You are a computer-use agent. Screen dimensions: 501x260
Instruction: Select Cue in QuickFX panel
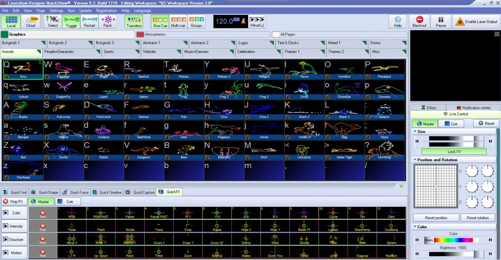click(x=68, y=202)
